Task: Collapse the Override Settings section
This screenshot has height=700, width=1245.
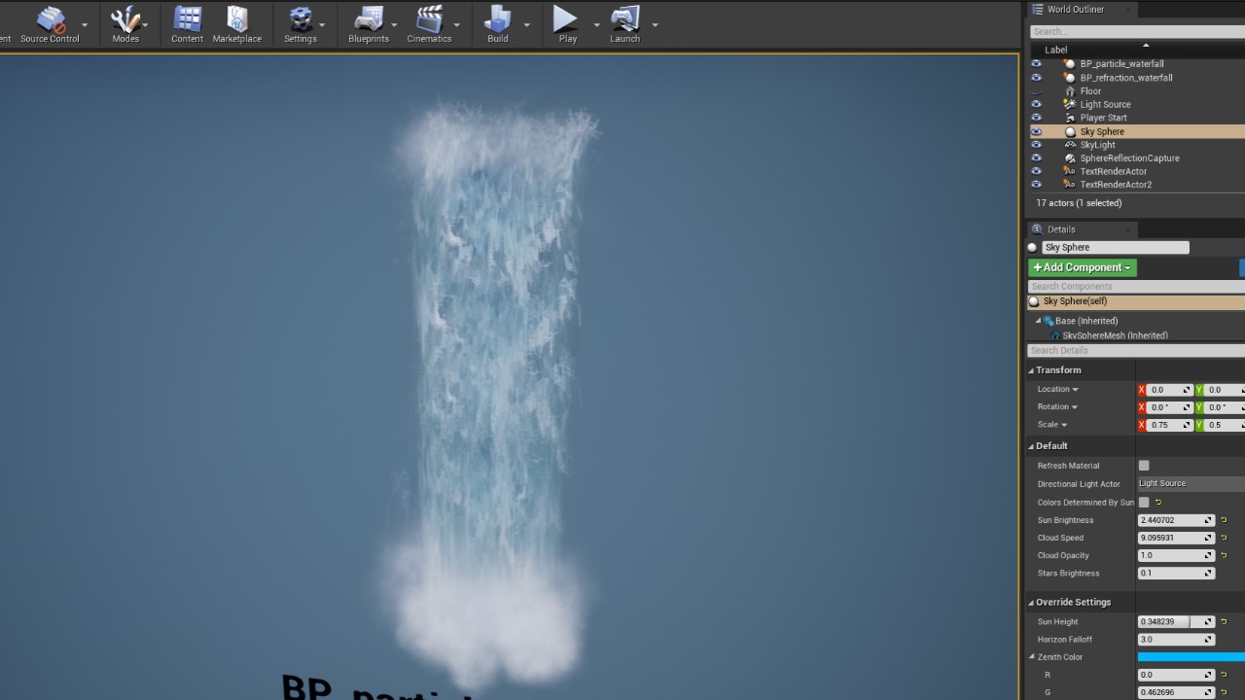Action: [x=1032, y=603]
